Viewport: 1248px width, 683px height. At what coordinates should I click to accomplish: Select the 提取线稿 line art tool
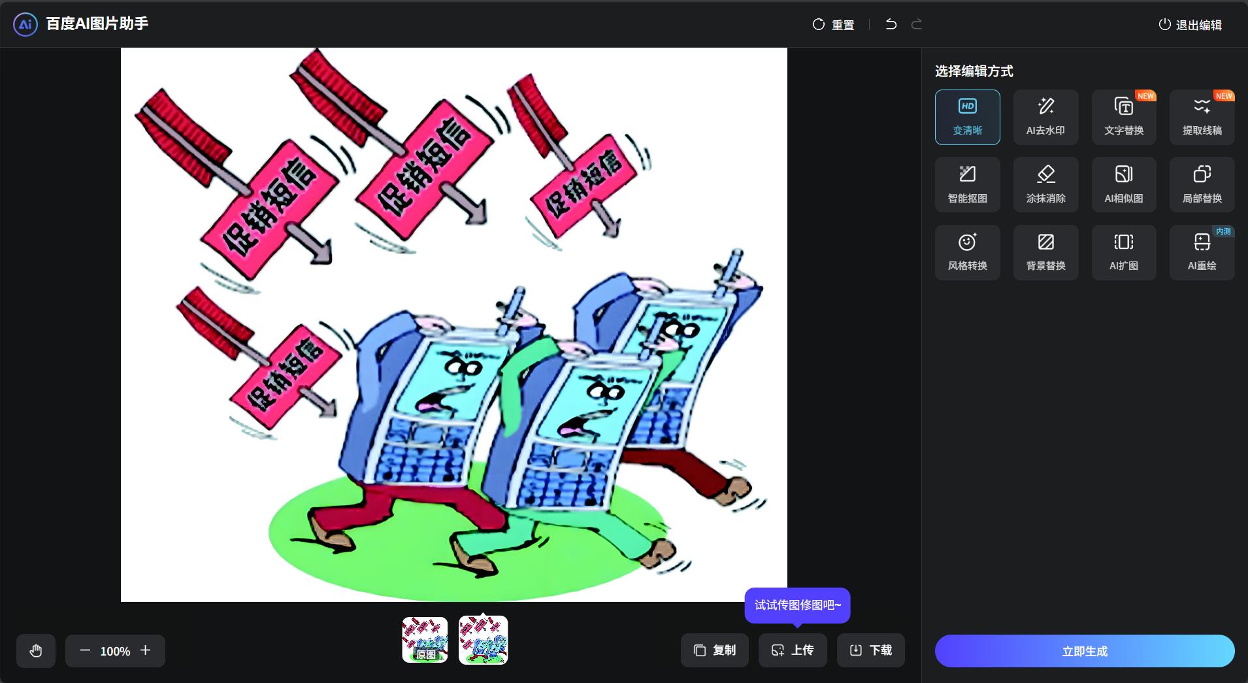(1202, 117)
